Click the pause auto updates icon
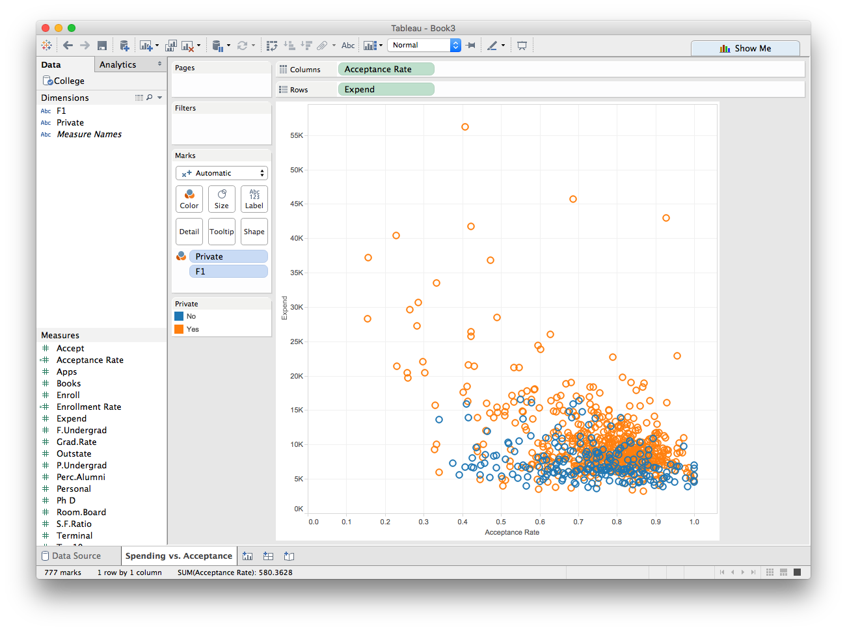847x631 pixels. tap(218, 46)
